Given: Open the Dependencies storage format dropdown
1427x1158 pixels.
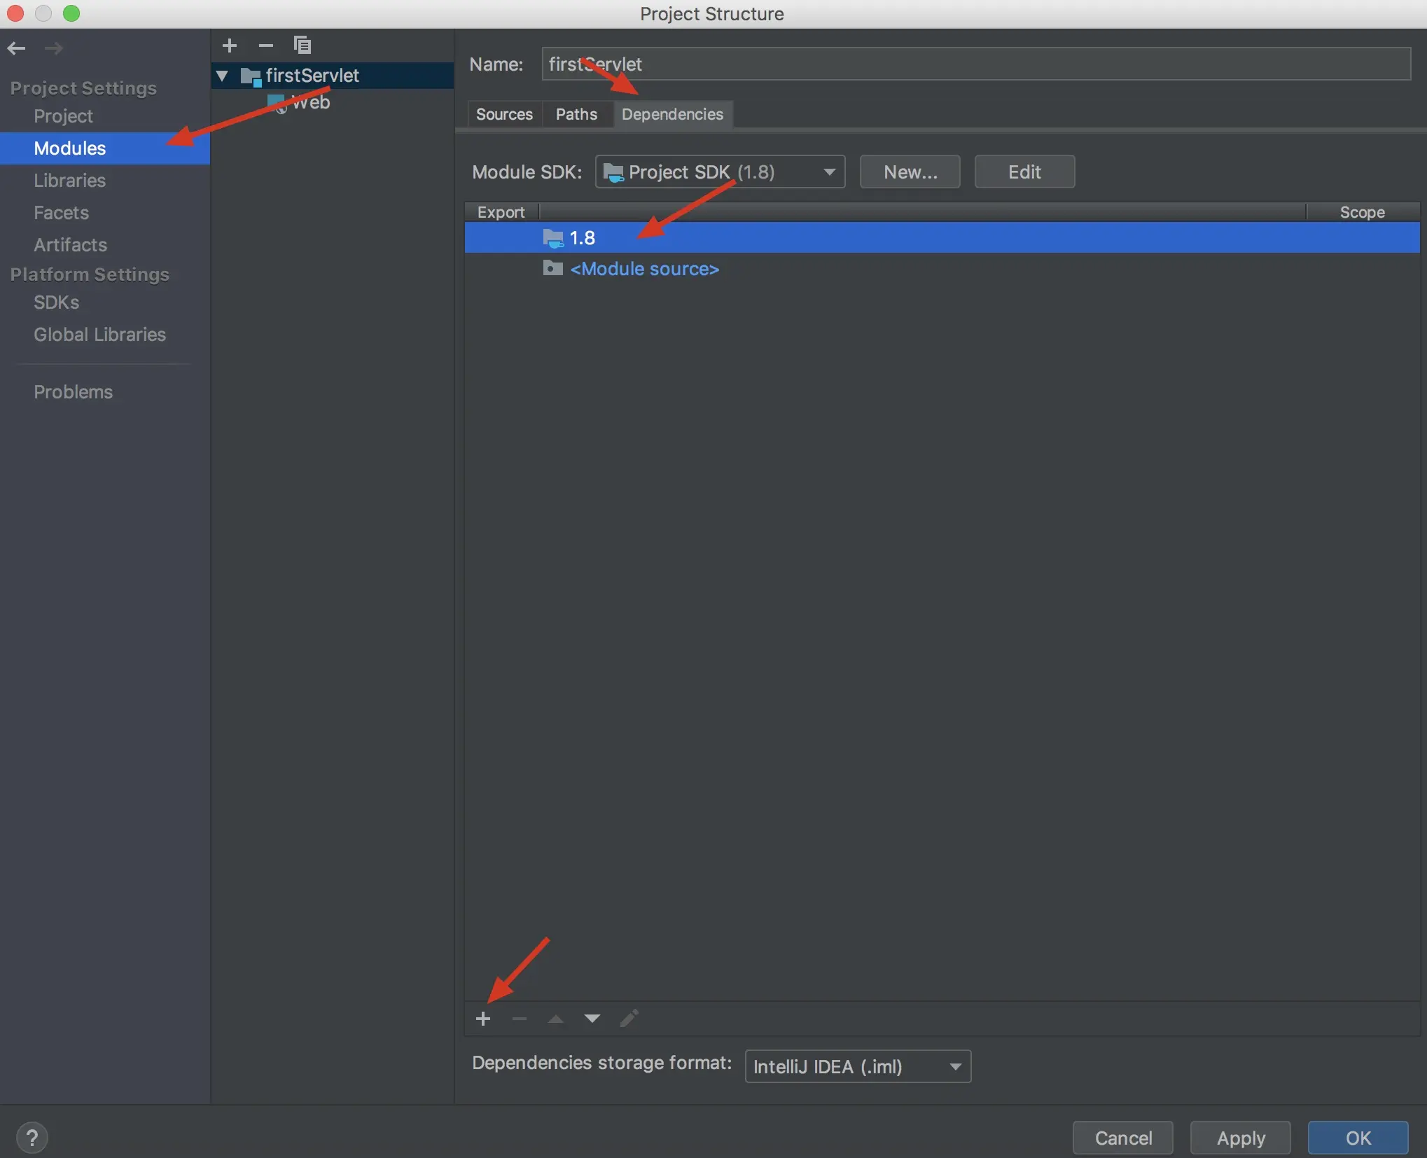Looking at the screenshot, I should click(x=857, y=1066).
